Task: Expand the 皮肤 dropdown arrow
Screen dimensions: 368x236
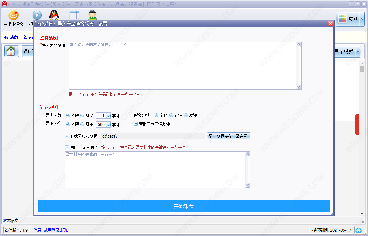Action: click(x=362, y=19)
